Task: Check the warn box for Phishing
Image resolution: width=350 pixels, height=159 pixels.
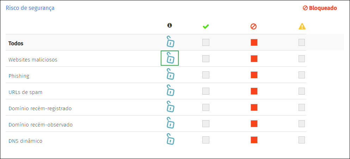Action: coord(302,75)
